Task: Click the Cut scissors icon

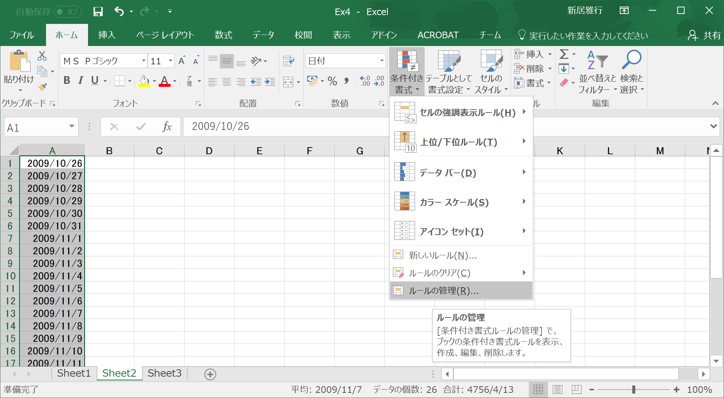Action: tap(42, 56)
